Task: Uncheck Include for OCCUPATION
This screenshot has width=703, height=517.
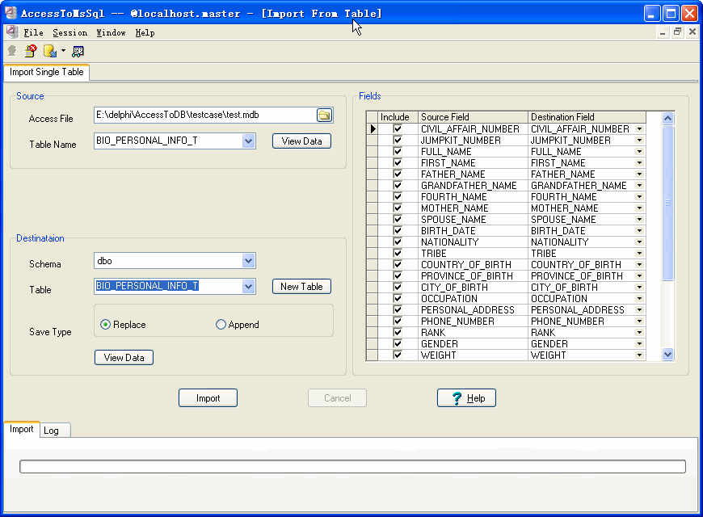Action: (398, 298)
